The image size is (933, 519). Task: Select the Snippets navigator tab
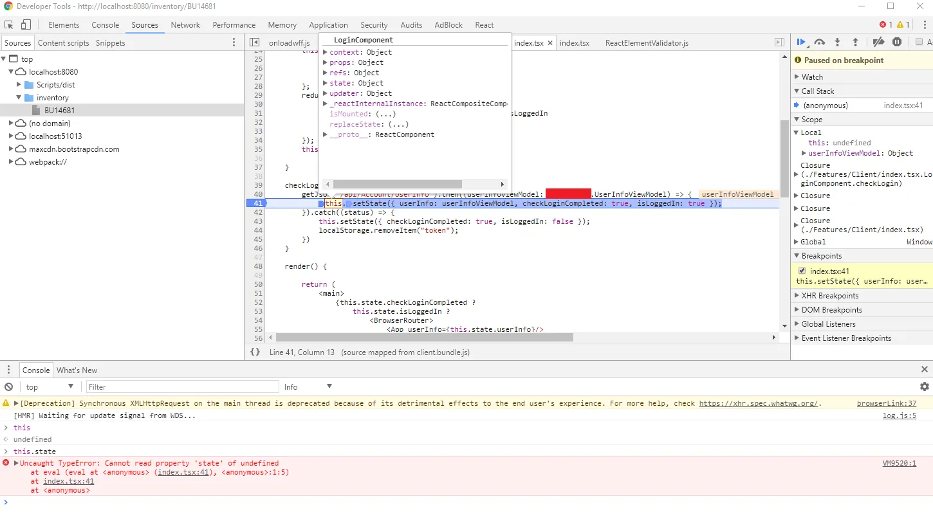[111, 43]
